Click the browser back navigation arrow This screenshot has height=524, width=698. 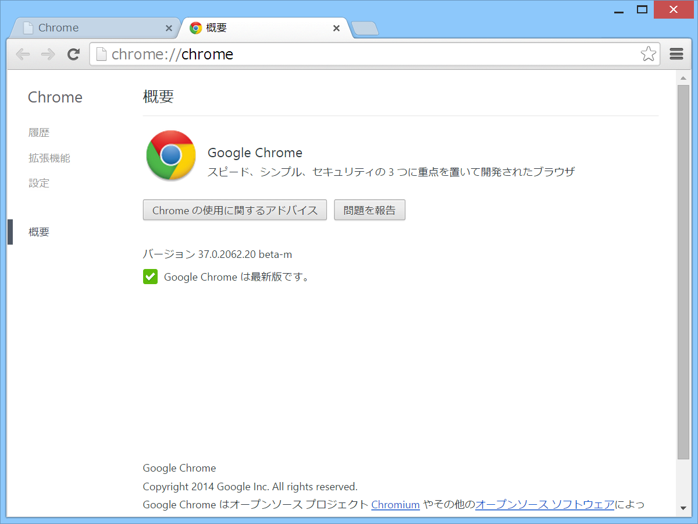23,54
